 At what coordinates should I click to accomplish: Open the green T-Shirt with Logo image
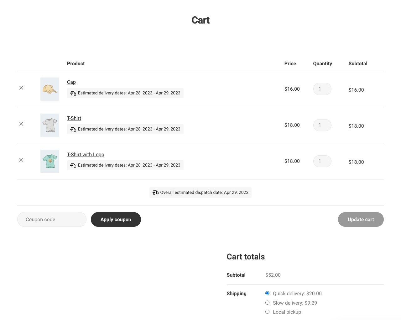[x=49, y=161]
